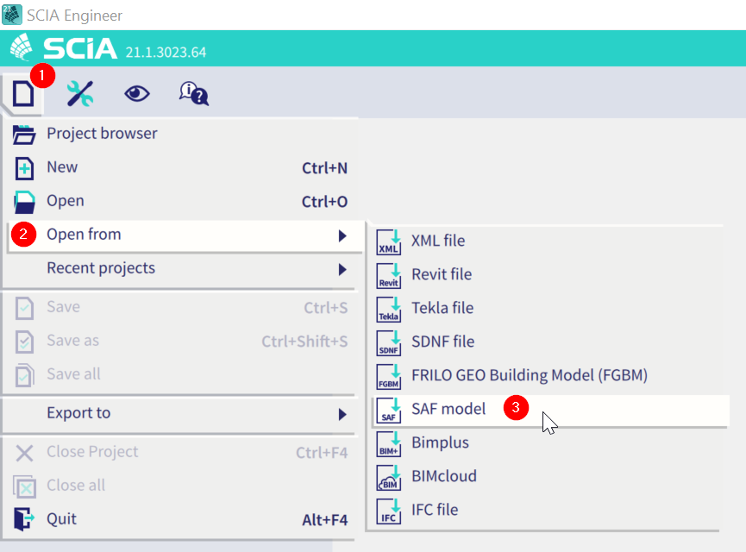
Task: Quit the SCIA Engineer application
Action: point(61,519)
